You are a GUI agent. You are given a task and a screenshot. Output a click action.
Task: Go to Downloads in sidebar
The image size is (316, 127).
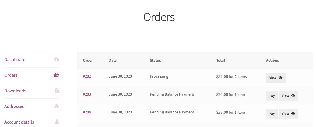coord(15,91)
